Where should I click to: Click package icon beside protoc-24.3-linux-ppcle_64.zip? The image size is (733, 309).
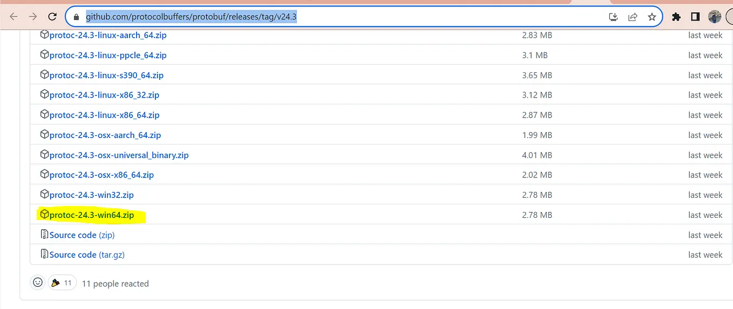pyautogui.click(x=45, y=54)
